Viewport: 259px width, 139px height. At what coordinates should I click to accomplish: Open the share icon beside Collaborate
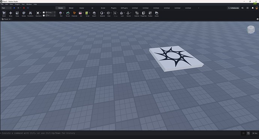[x=242, y=8]
